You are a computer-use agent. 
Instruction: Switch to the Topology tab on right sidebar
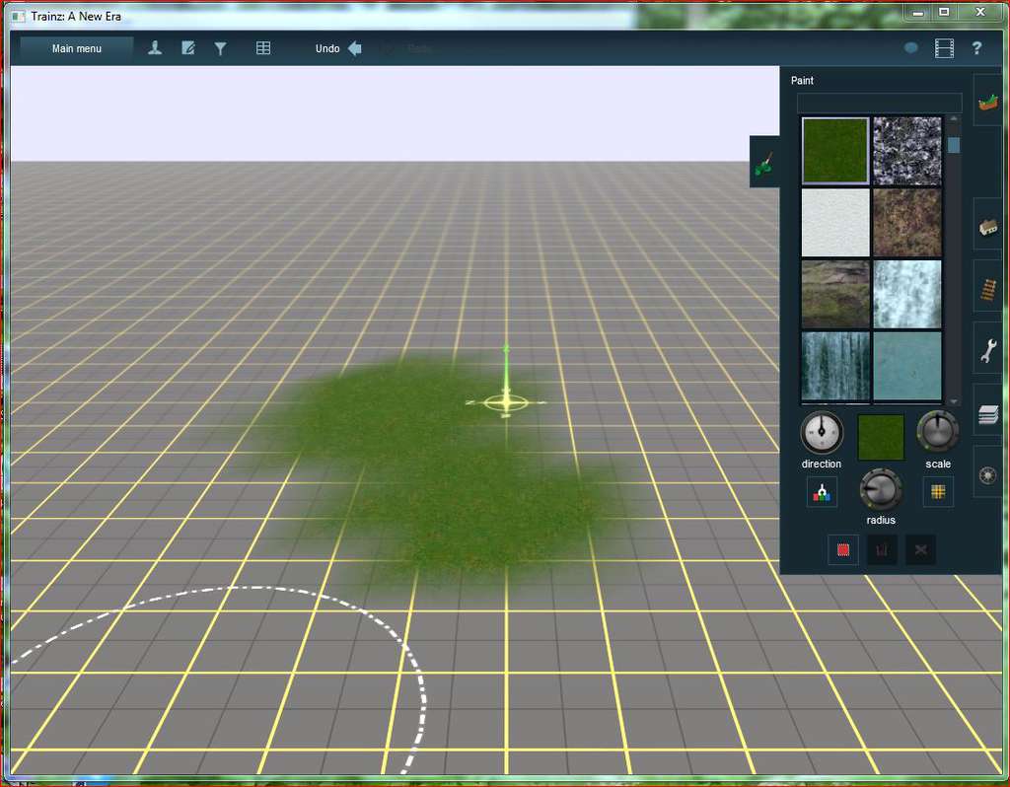pyautogui.click(x=987, y=101)
